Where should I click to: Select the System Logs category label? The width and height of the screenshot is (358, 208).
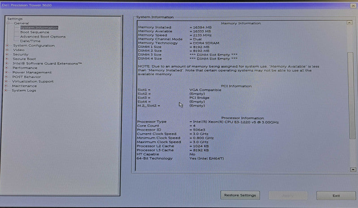point(24,90)
